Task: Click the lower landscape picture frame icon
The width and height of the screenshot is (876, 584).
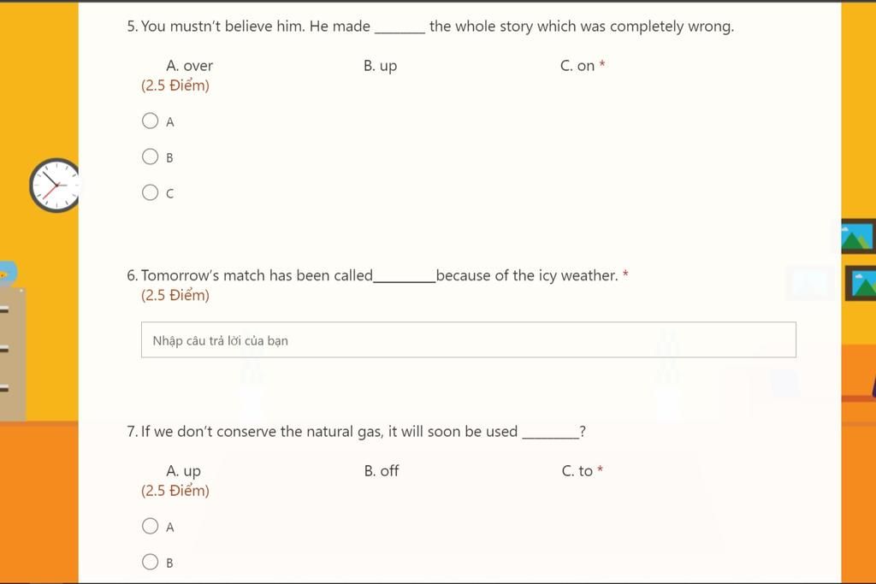Action: [861, 283]
